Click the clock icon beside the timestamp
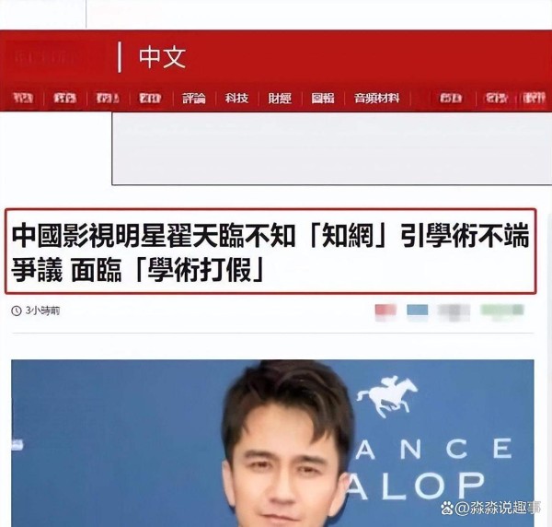Screen dimensions: 552x527 pos(17,310)
